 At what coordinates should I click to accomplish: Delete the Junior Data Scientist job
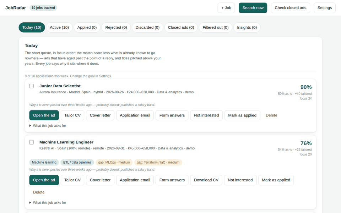271,115
